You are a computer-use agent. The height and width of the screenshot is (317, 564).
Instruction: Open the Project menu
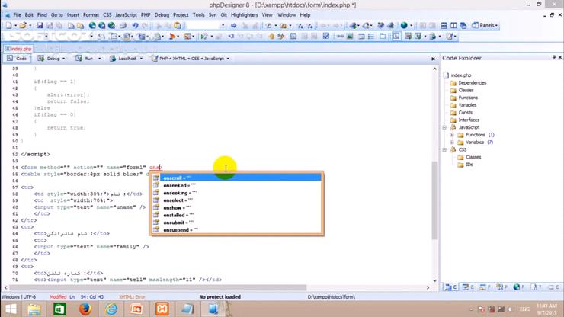pos(181,15)
